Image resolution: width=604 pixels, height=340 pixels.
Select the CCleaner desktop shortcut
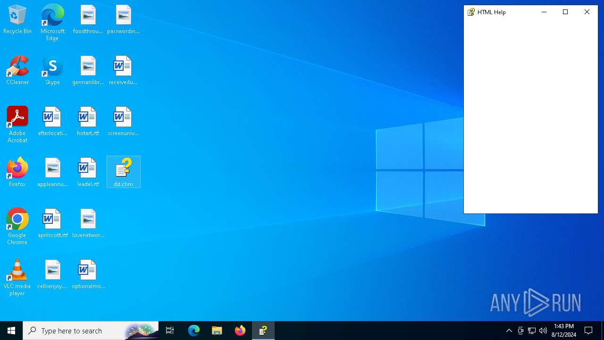17,71
